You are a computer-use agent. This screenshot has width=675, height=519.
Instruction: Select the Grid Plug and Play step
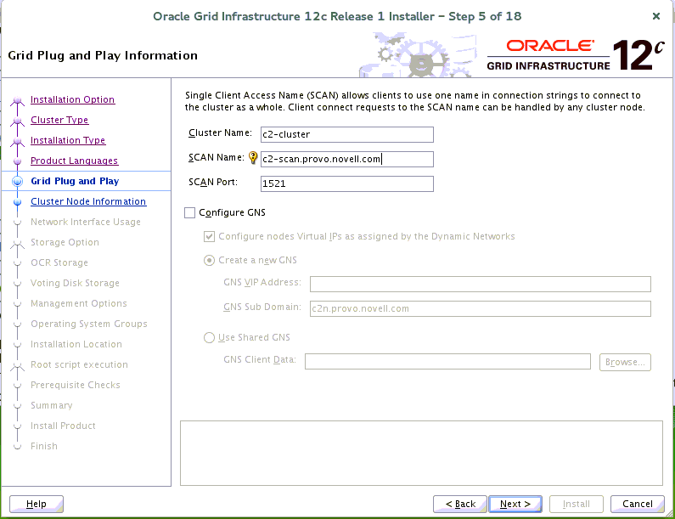pos(75,181)
